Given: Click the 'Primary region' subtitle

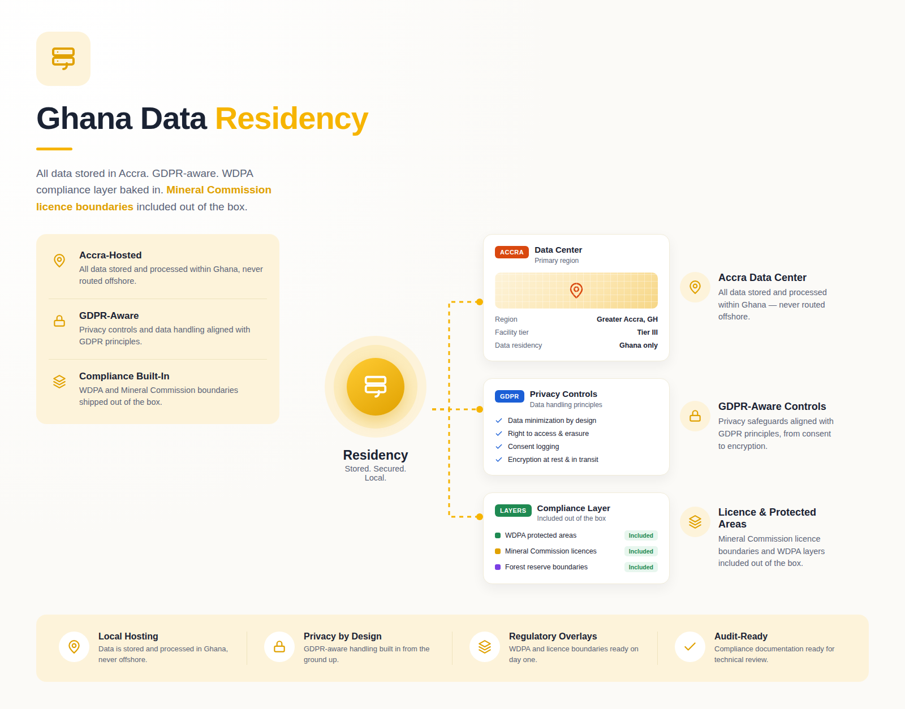Looking at the screenshot, I should 557,261.
